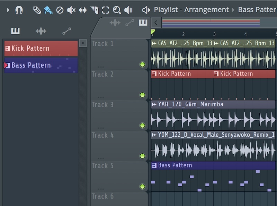Select the Slip tool

pyautogui.click(x=82, y=10)
